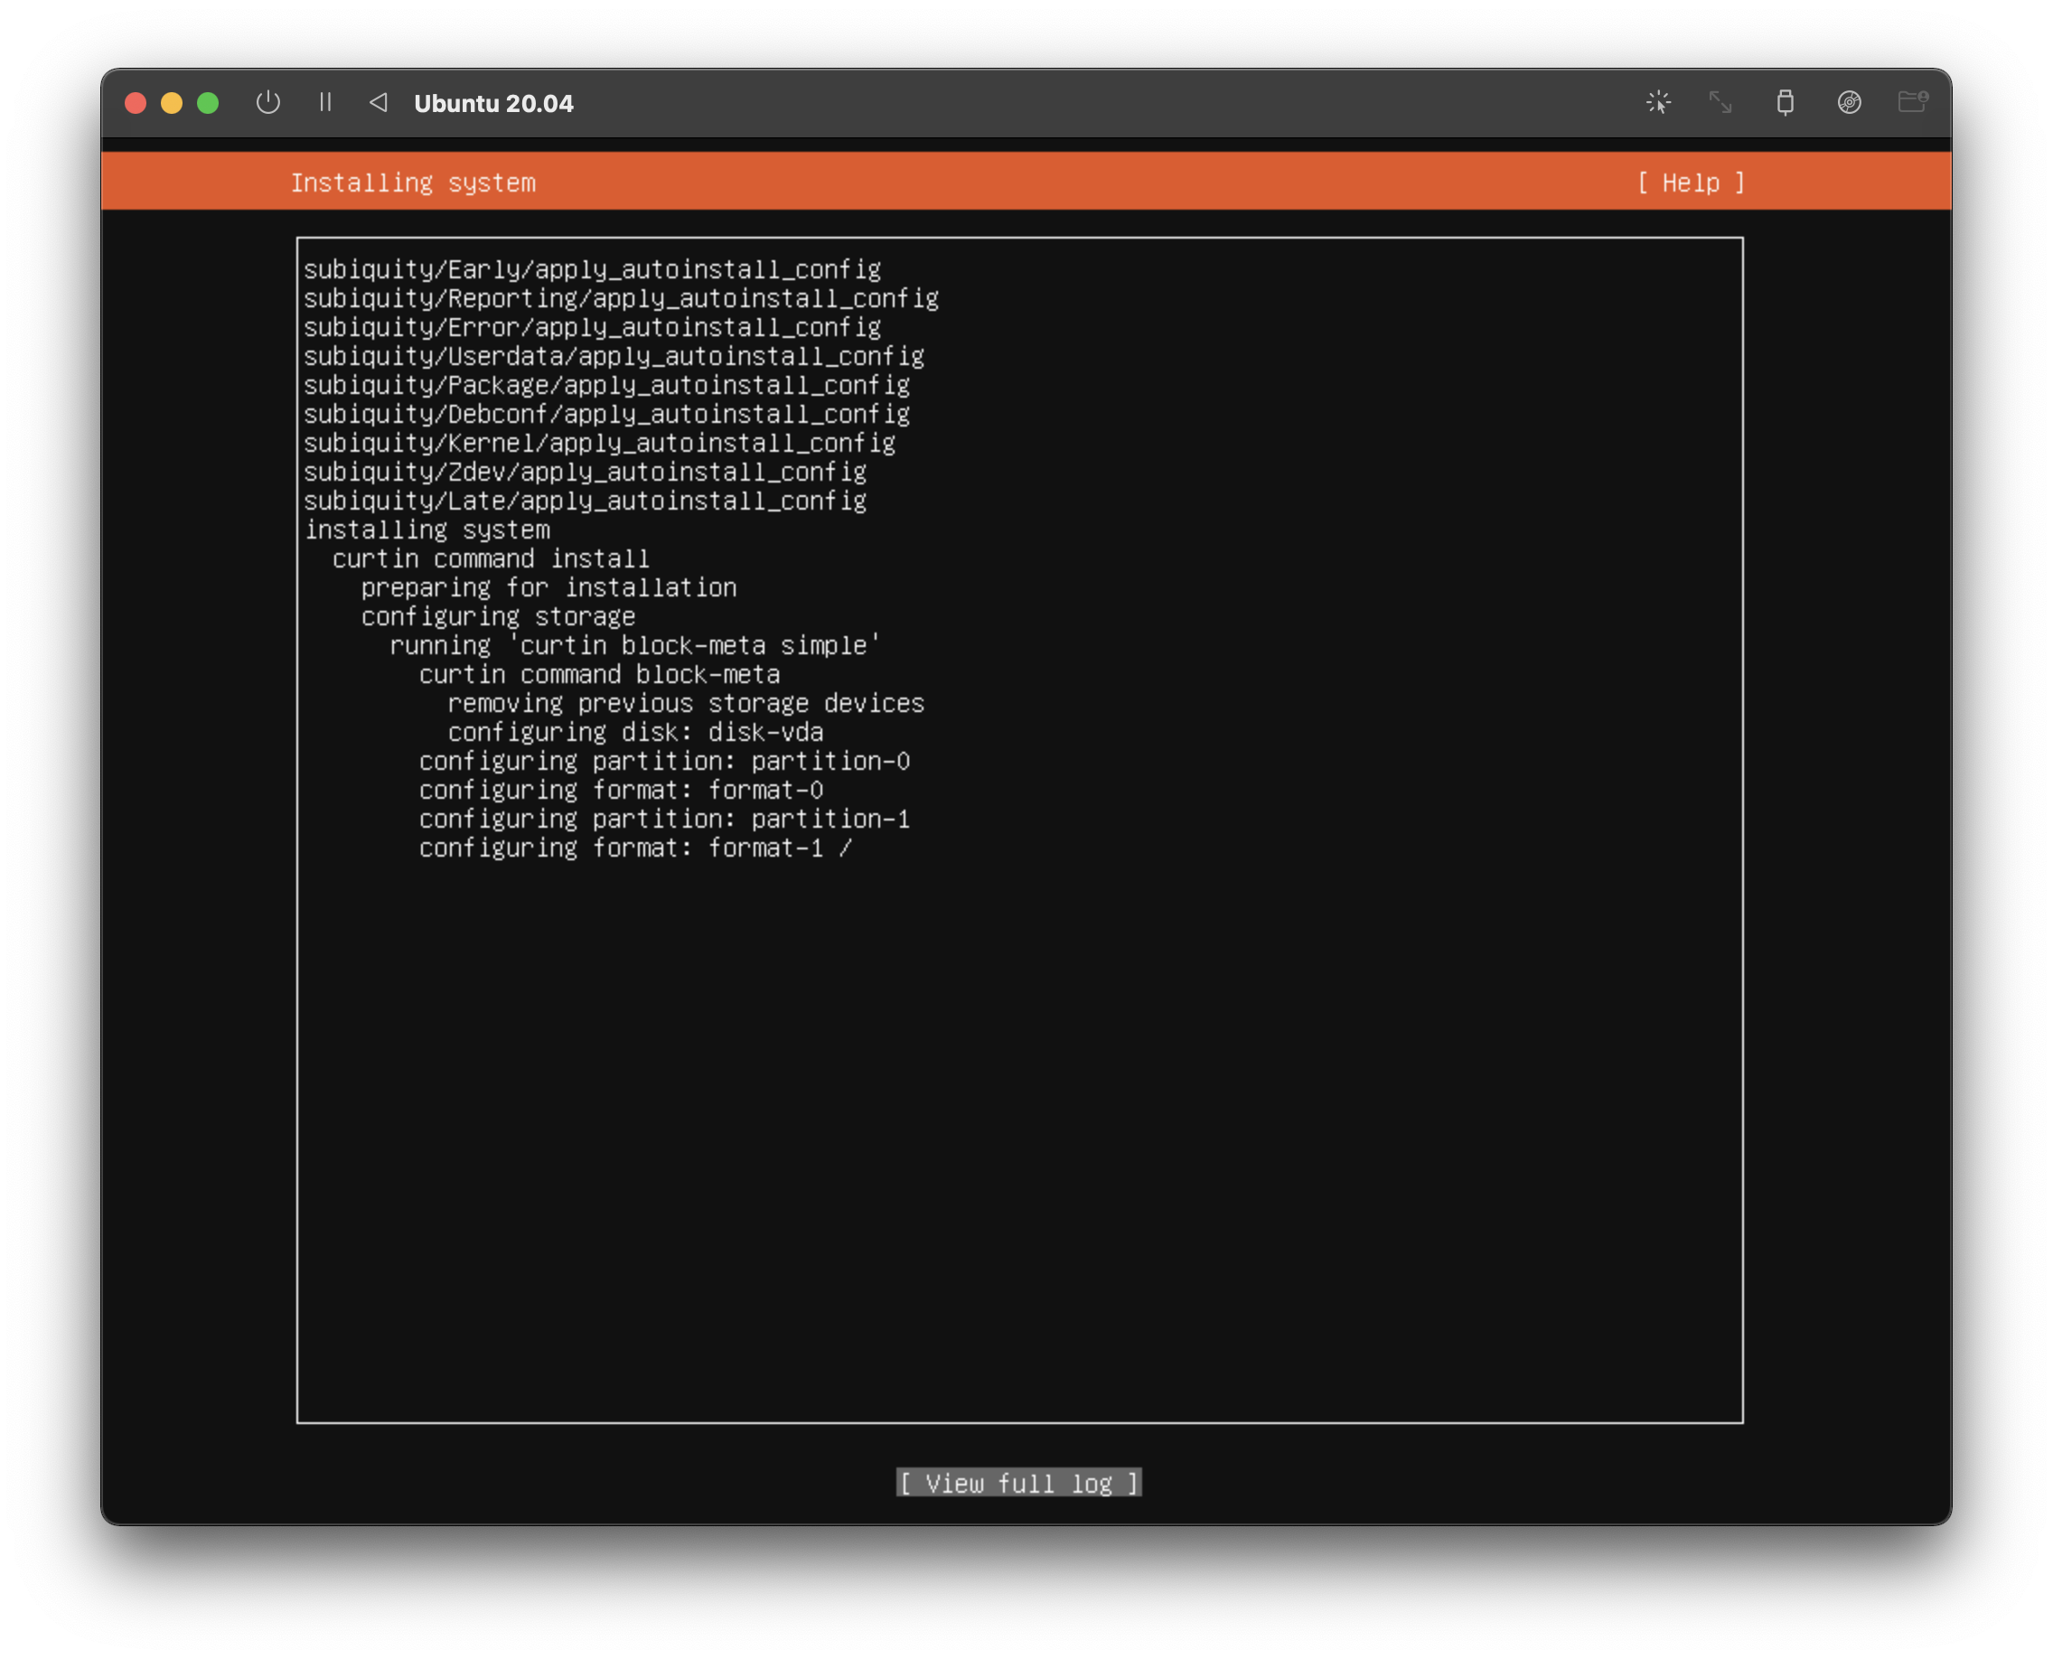Screen dimensions: 2053x1659
Task: Click the 'installing system' log line
Action: (x=427, y=530)
